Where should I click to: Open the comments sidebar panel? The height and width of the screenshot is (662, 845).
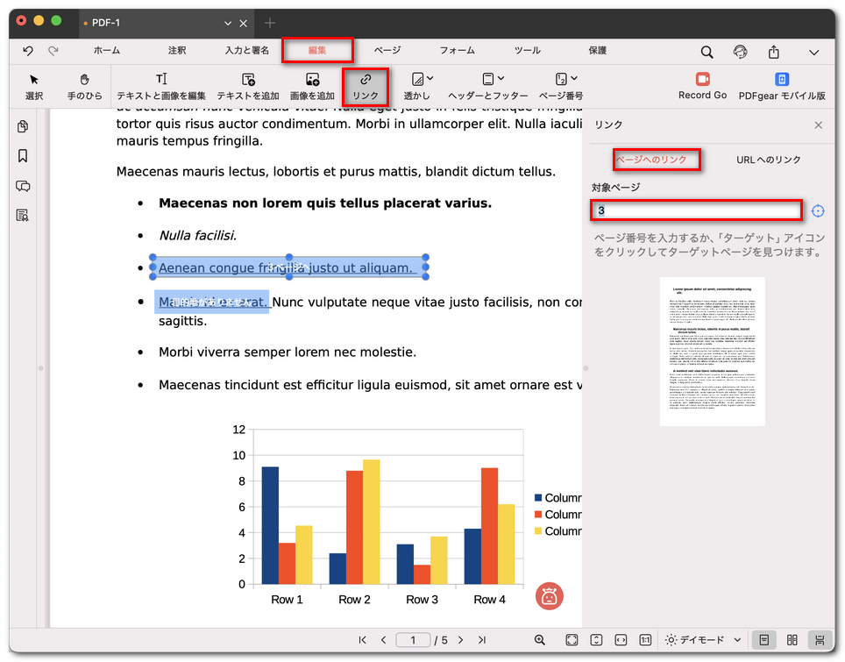pyautogui.click(x=23, y=186)
